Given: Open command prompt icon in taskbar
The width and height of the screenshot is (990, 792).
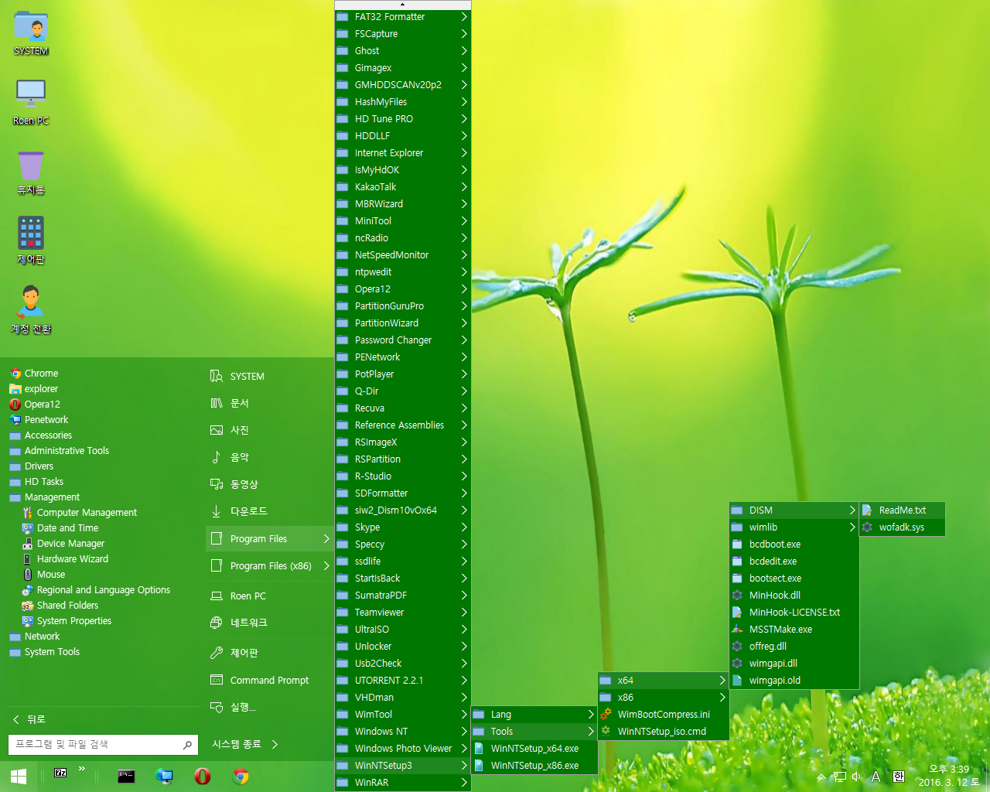Looking at the screenshot, I should point(126,777).
